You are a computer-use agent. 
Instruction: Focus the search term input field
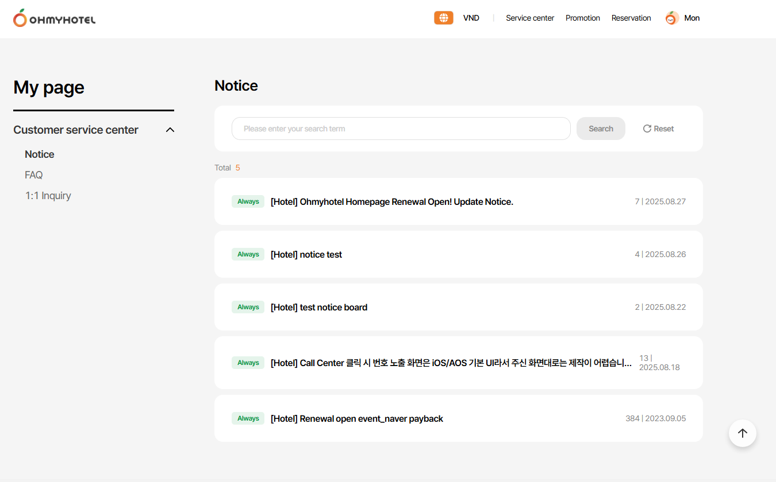coord(401,129)
